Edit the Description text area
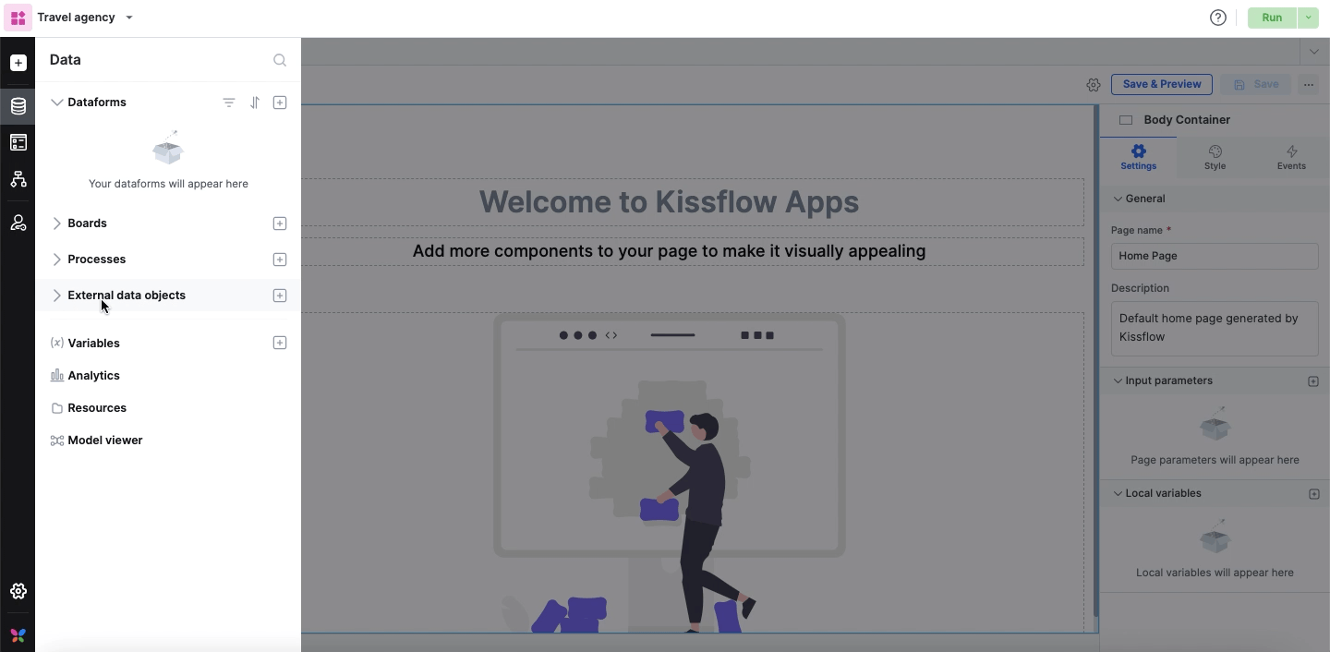Screen dimensions: 1330x652 coord(1215,328)
